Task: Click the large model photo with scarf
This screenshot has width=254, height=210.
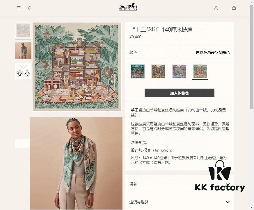Action: pos(76,163)
